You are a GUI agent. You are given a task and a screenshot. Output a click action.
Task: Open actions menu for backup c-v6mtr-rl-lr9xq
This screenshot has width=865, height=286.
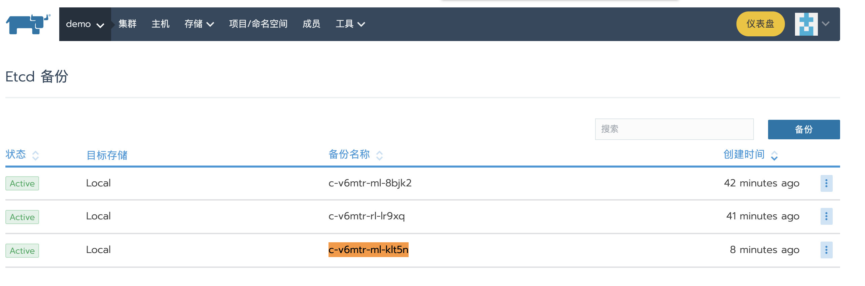[826, 216]
